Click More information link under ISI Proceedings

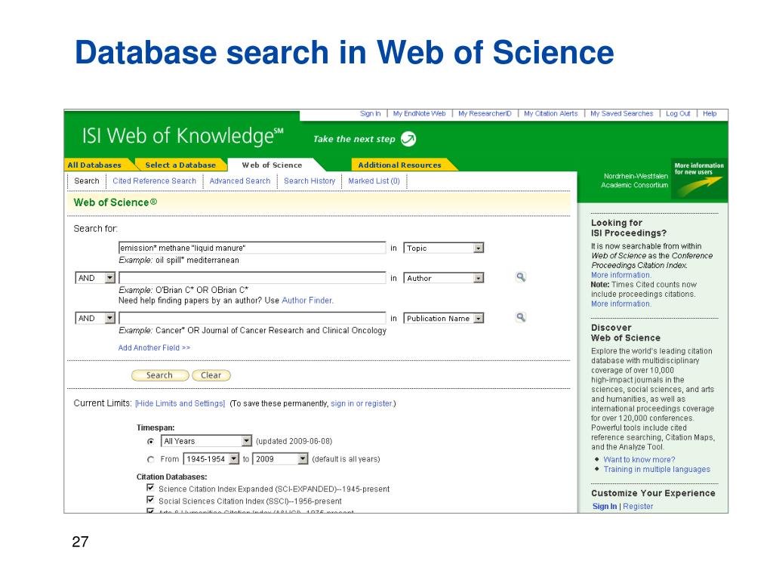click(621, 275)
